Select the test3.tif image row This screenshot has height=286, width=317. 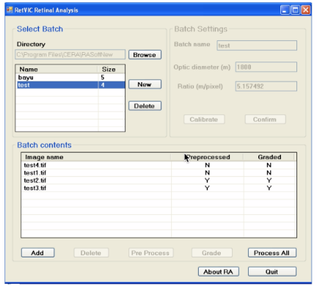158,188
